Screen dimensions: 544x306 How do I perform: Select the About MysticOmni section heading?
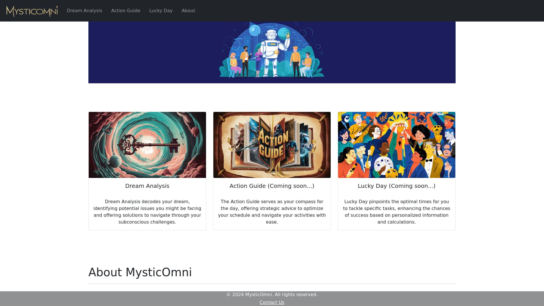[140, 272]
